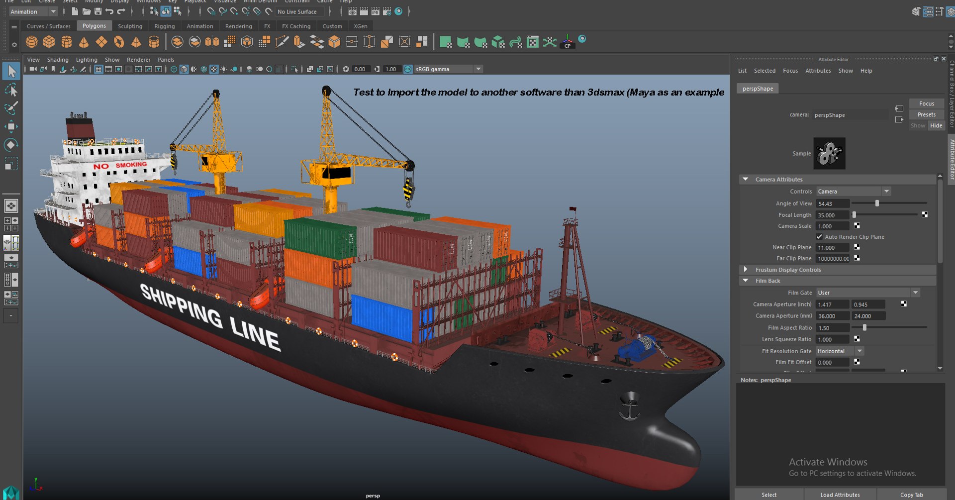Open the Render View window icon
The height and width of the screenshot is (500, 955).
352,11
